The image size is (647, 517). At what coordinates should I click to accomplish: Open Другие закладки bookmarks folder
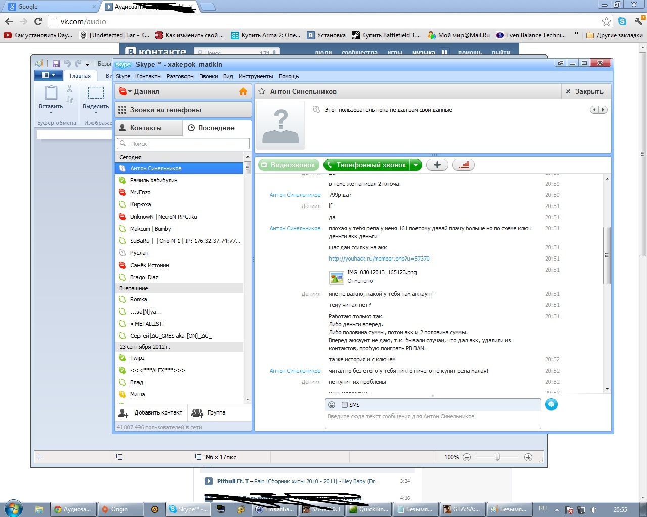(615, 35)
